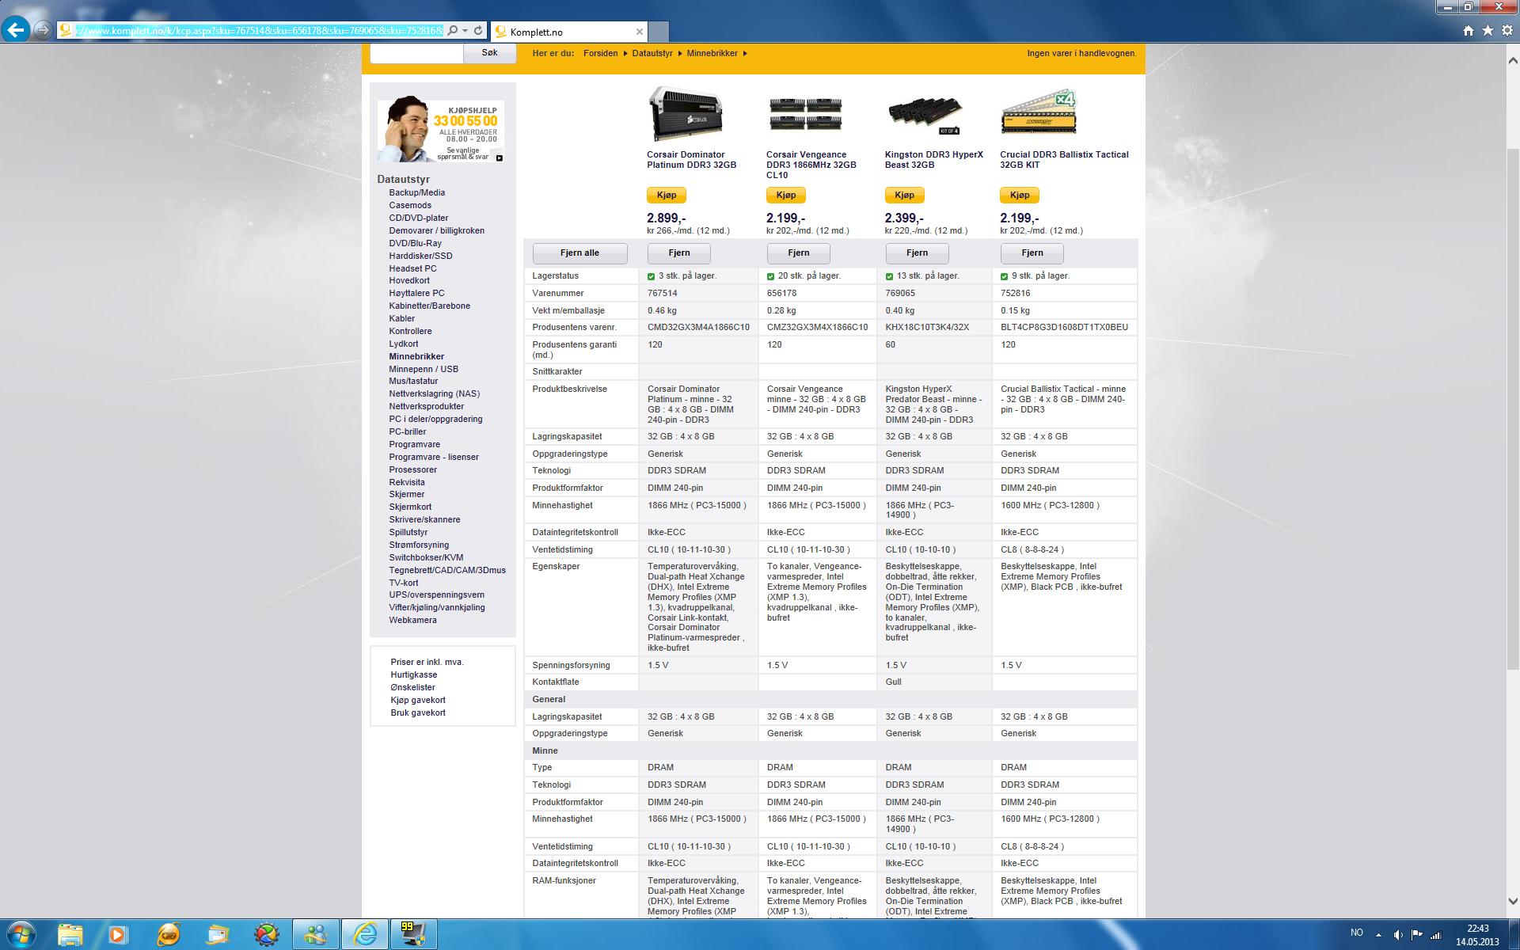Open browser tools gear icon

pyautogui.click(x=1507, y=31)
